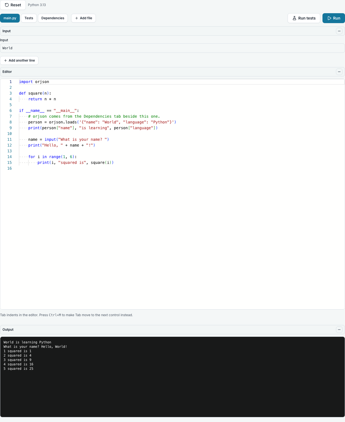Click line number 16 in gutter
The height and width of the screenshot is (422, 345).
pos(10,168)
